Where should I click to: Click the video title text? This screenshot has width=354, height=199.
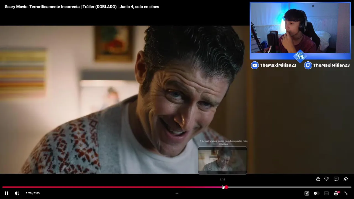82,7
